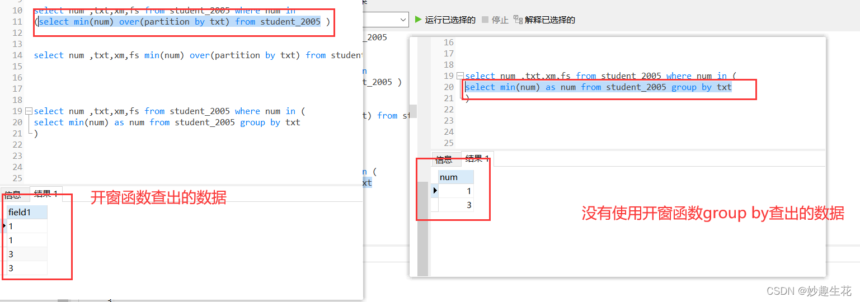Click line number 11 in left editor gutter
Screen dimensions: 860x302
(x=17, y=22)
